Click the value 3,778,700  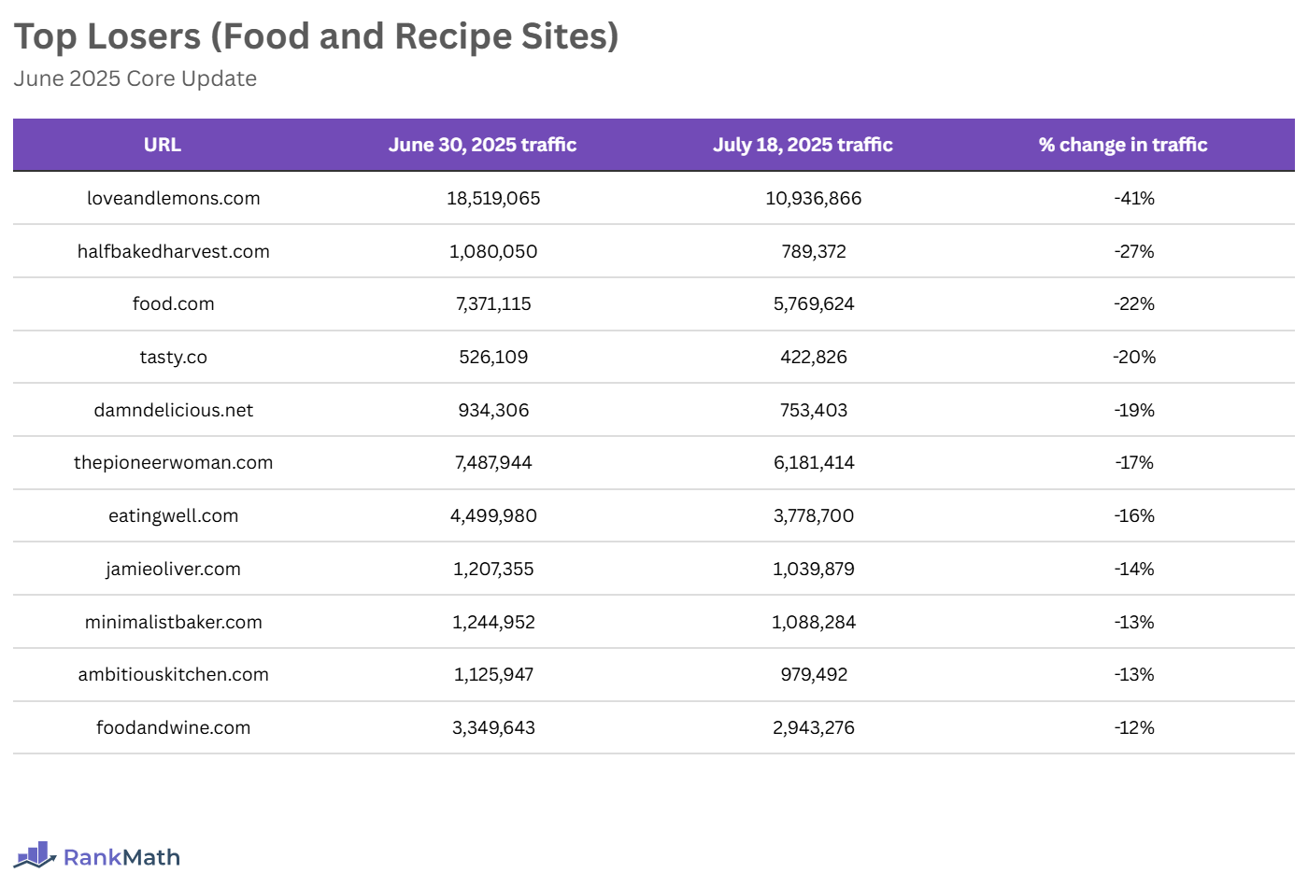tap(814, 515)
